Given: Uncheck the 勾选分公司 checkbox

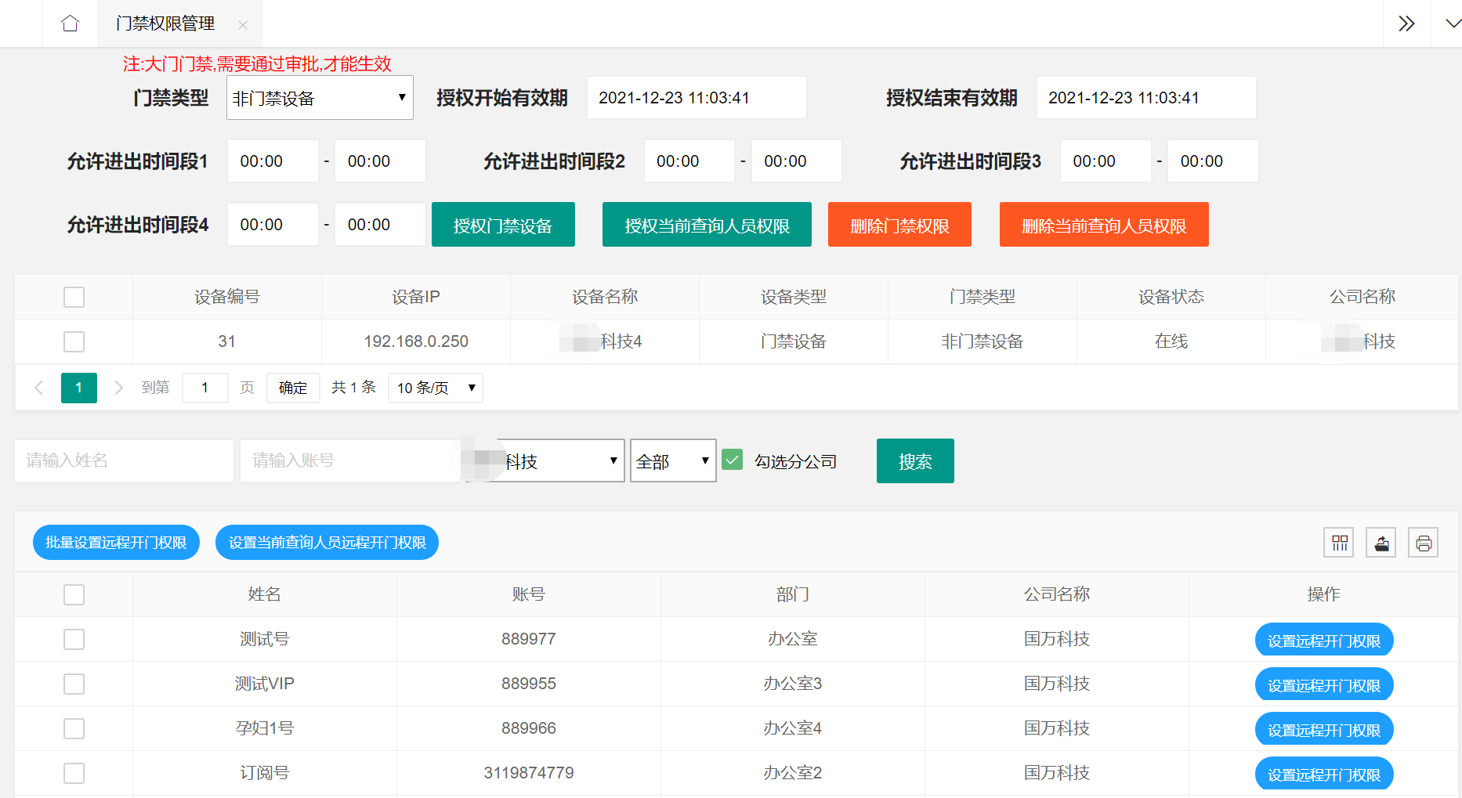Looking at the screenshot, I should (x=732, y=460).
